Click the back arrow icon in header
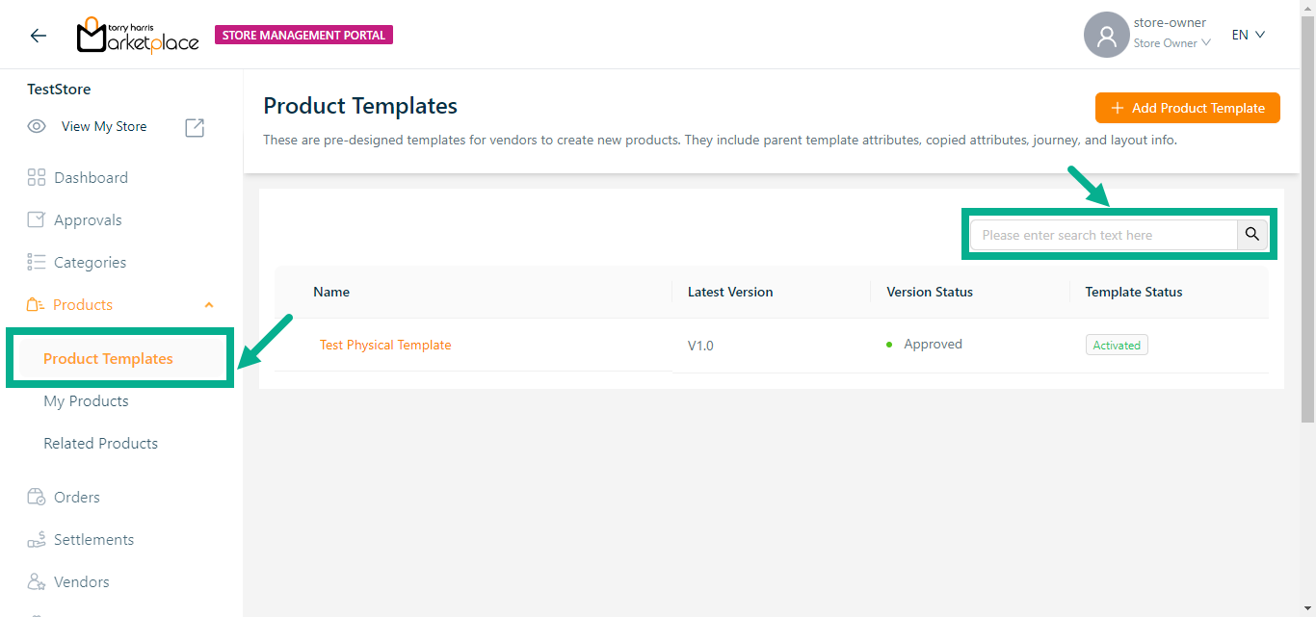 click(x=39, y=36)
